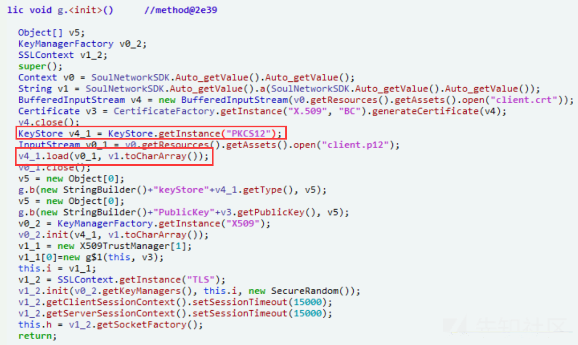The height and width of the screenshot is (345, 578).
Task: Click the v4_1.load highlighted line
Action: coord(114,156)
